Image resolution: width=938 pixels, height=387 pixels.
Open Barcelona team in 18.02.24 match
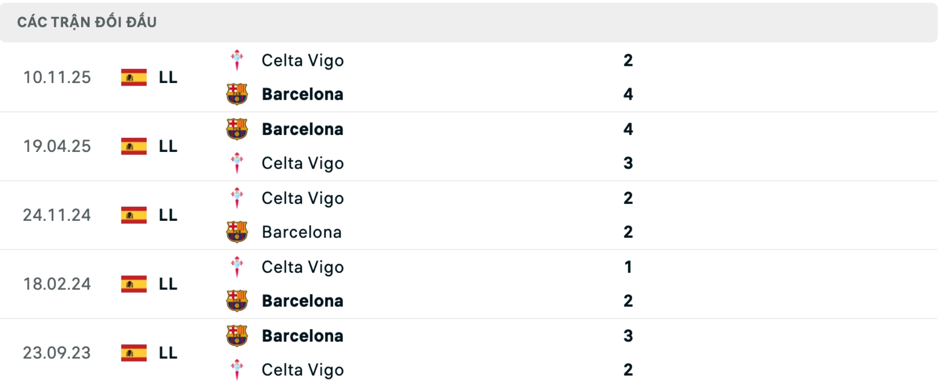302,301
